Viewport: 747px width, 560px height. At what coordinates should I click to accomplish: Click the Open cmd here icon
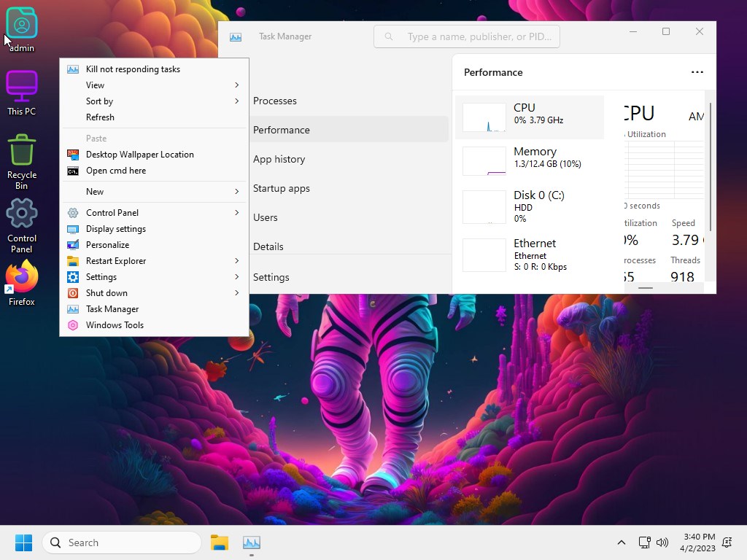pyautogui.click(x=73, y=171)
